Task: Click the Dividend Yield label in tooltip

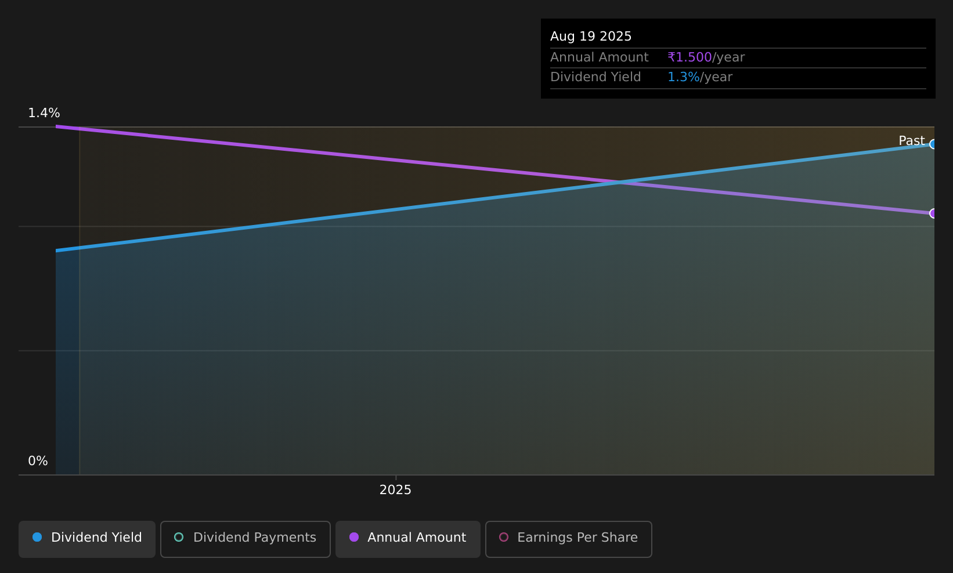Action: pyautogui.click(x=595, y=77)
